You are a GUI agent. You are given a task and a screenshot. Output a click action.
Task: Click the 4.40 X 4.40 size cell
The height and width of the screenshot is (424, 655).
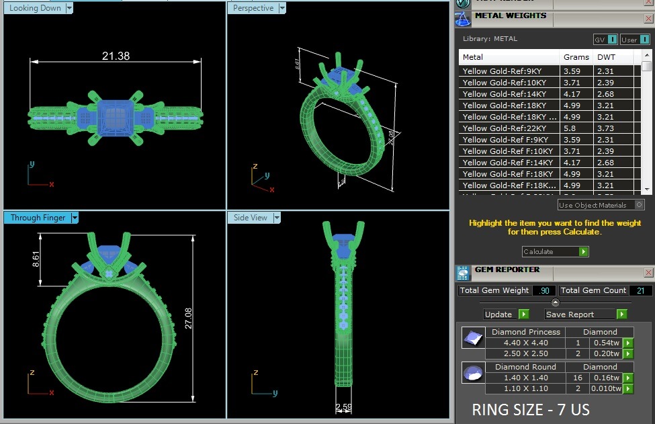525,343
